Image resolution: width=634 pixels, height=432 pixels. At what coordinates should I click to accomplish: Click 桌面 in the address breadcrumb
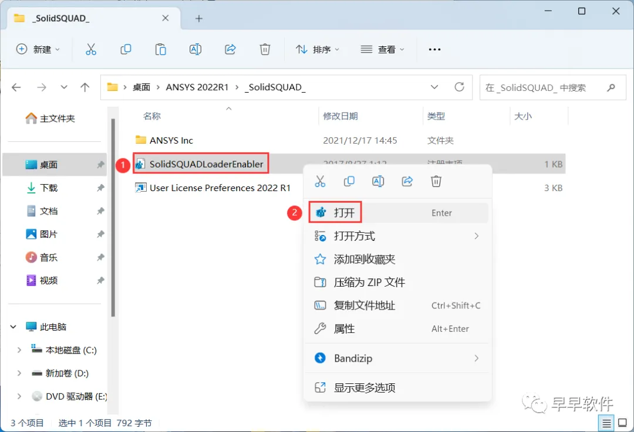tap(141, 87)
